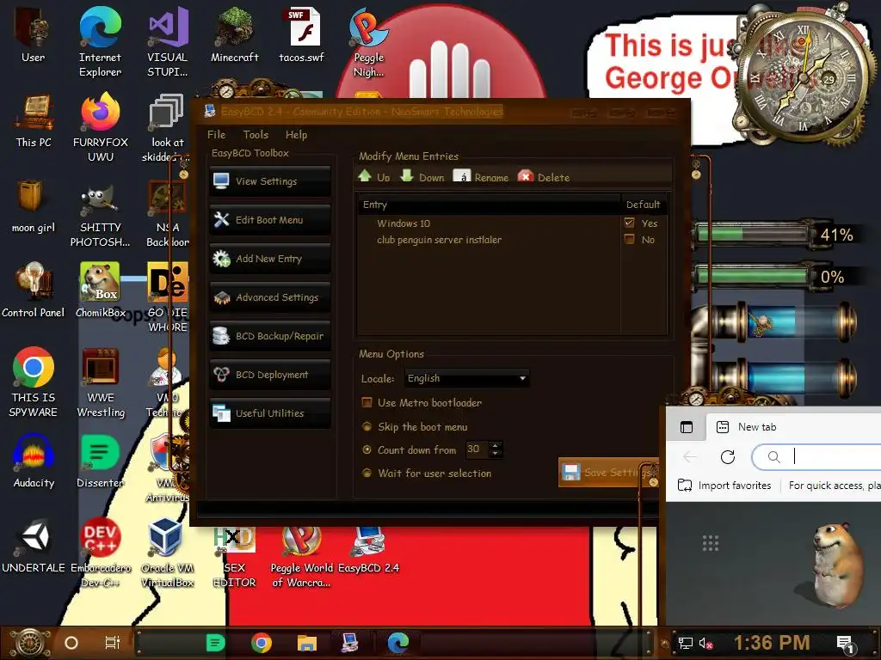Open the ChomikBox desktop icon
The width and height of the screenshot is (881, 660).
tap(100, 290)
